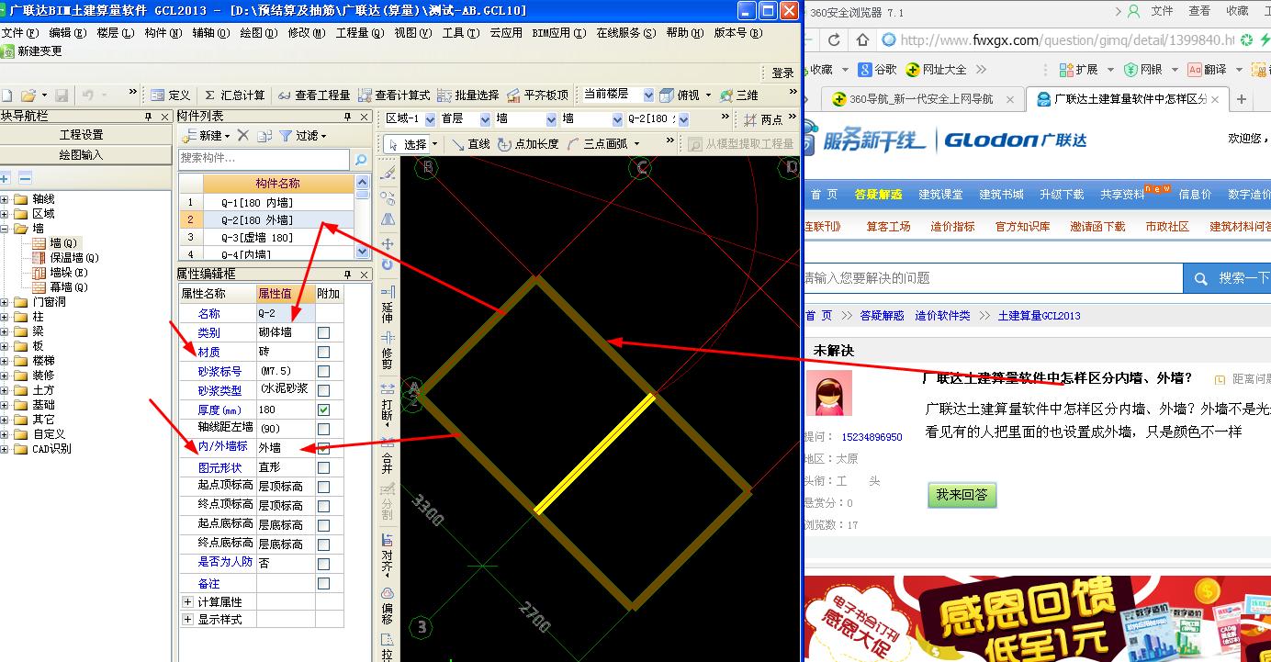
Task: Click 俯视 top view button
Action: click(x=680, y=95)
